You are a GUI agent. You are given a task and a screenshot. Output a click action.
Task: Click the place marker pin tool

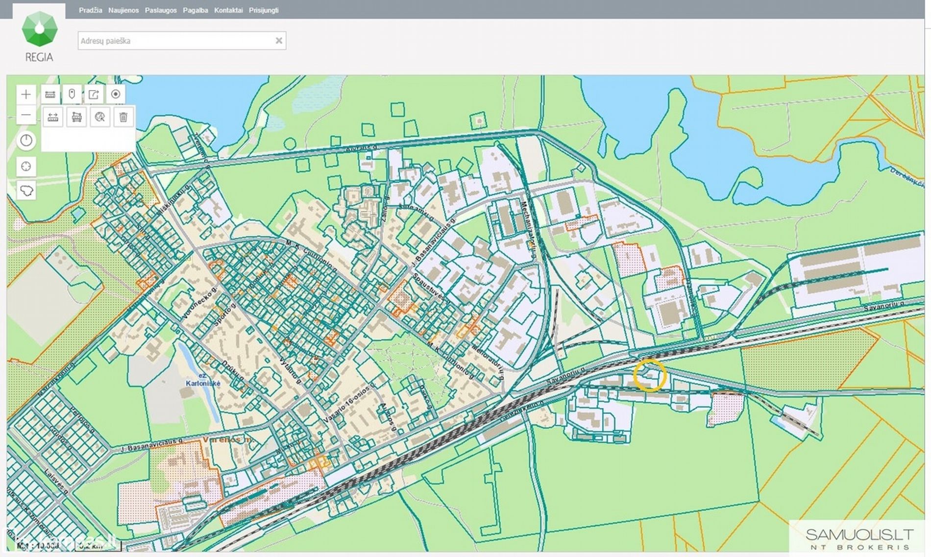[72, 94]
